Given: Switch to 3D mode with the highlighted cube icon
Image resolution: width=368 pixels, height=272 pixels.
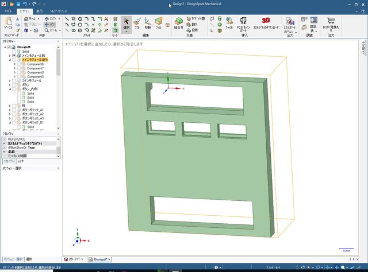Looking at the screenshot, I should click(x=115, y=30).
